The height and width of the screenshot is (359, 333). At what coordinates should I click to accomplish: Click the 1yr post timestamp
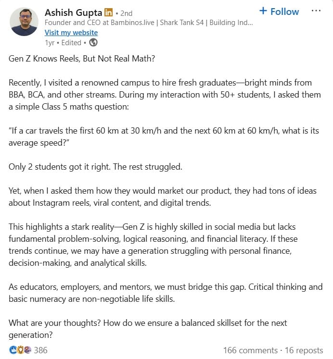tap(49, 42)
